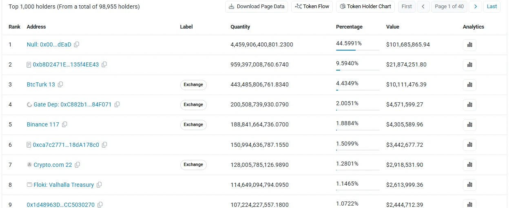Viewport: 509px width, 208px height.
Task: Click contract icon beside 0xb8D2471E address
Action: coord(29,65)
